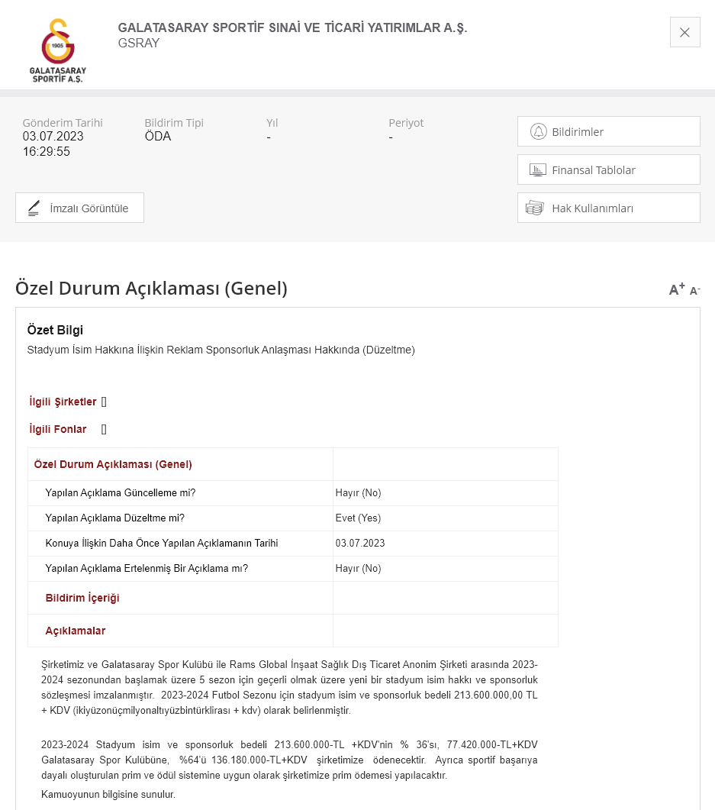
Task: Open Finansal Tablolar button
Action: [x=609, y=169]
